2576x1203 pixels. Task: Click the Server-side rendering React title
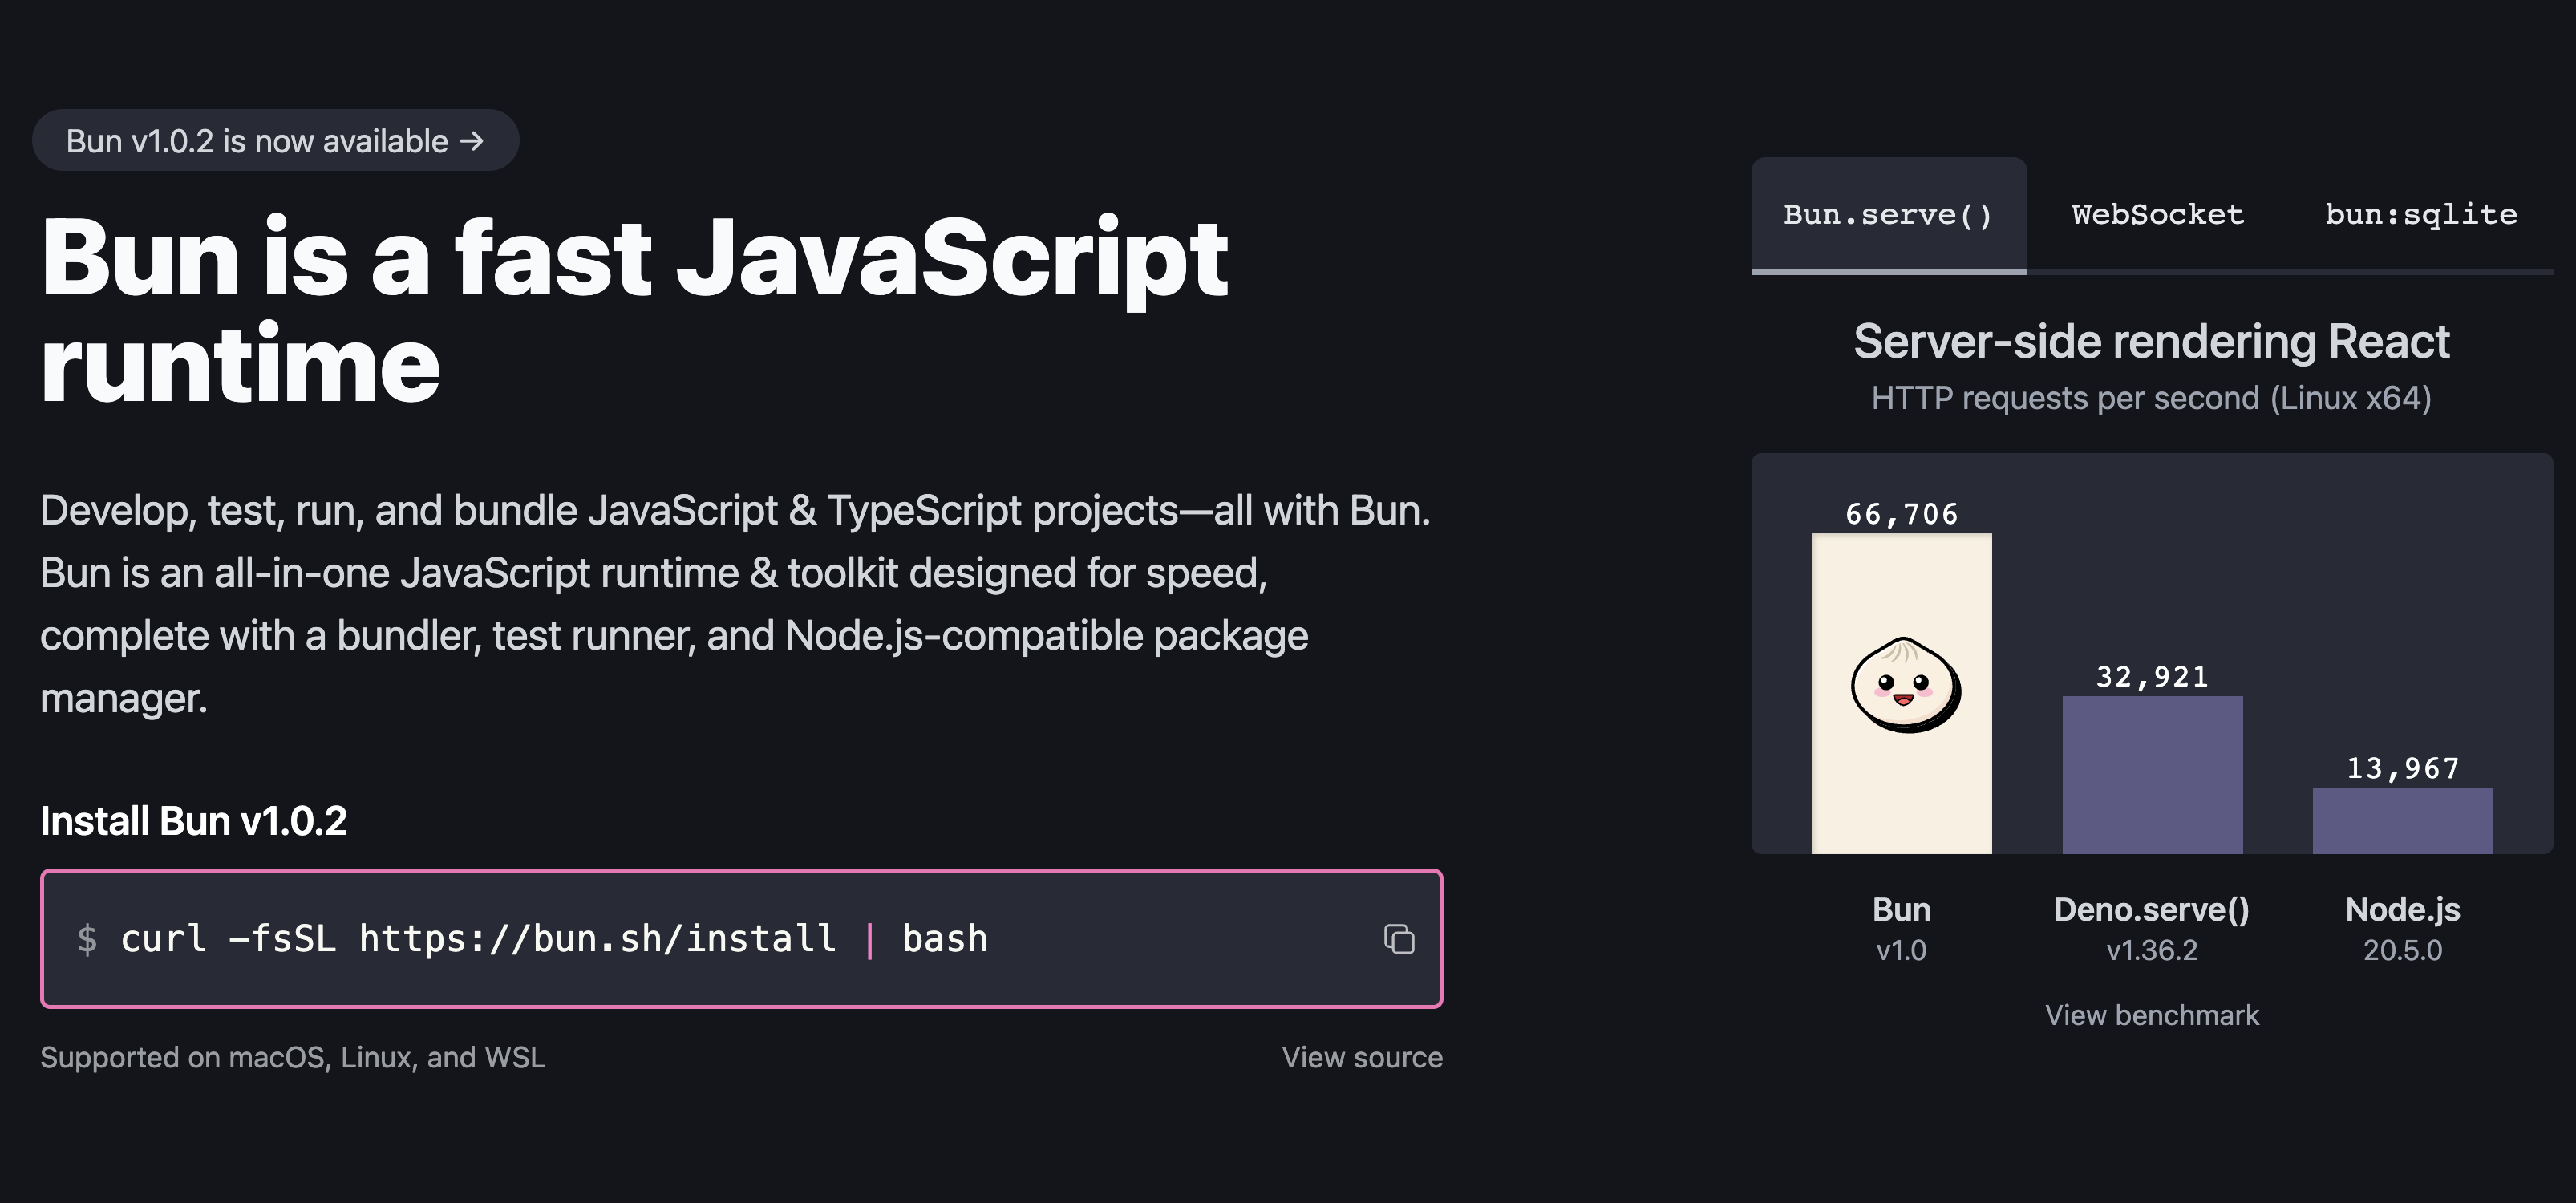point(2151,342)
